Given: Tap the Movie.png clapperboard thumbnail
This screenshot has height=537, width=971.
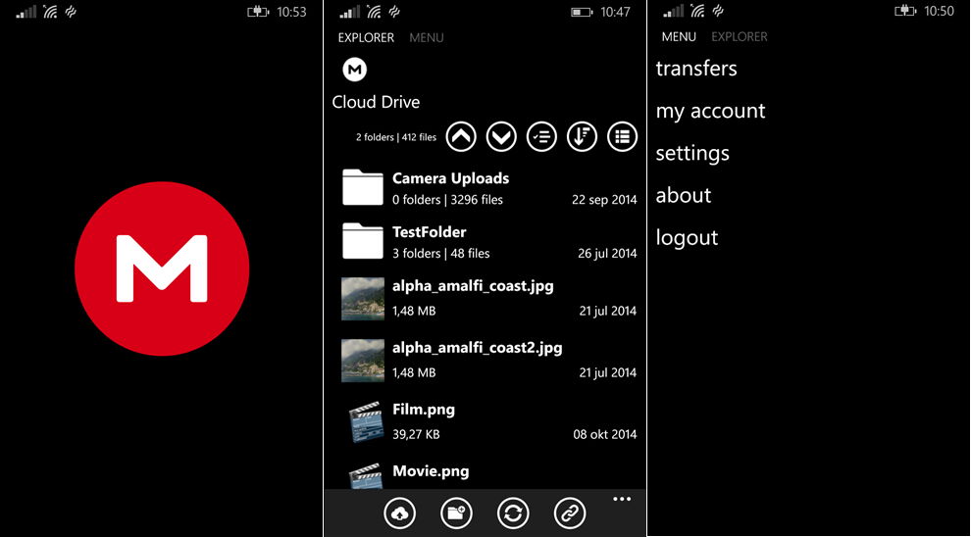Looking at the screenshot, I should coord(366,475).
